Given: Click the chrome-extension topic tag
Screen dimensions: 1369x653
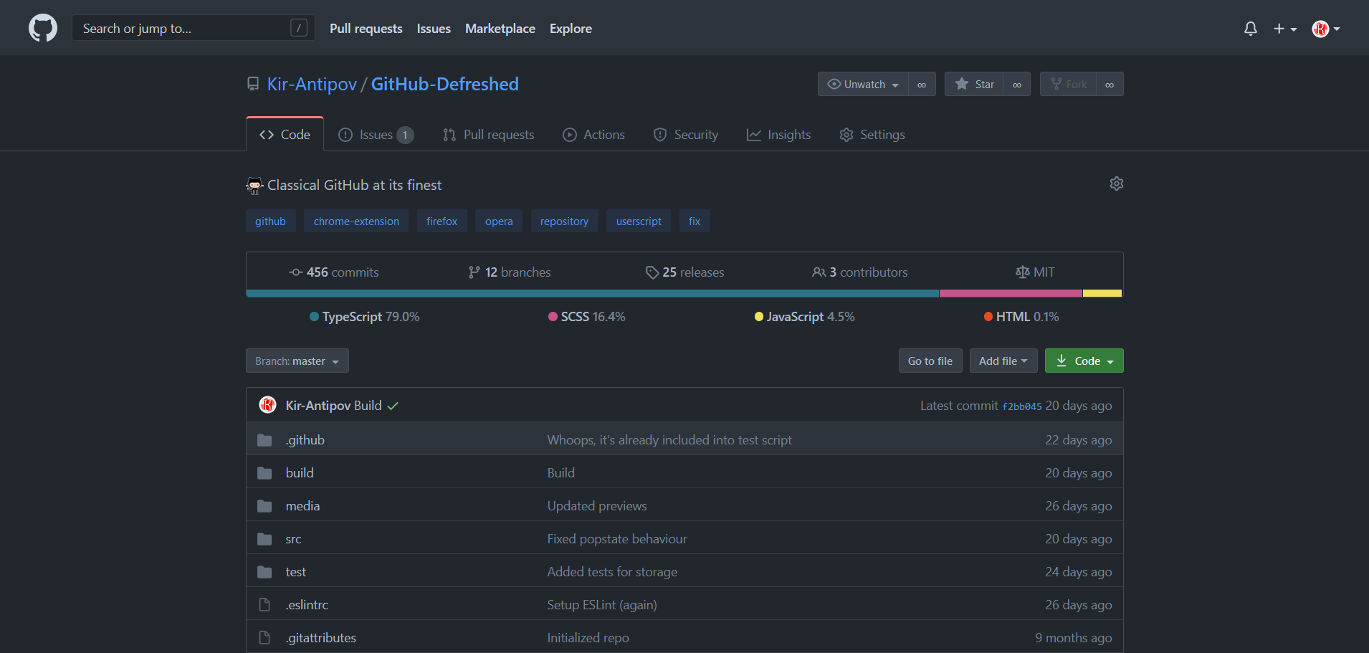Looking at the screenshot, I should coord(356,221).
